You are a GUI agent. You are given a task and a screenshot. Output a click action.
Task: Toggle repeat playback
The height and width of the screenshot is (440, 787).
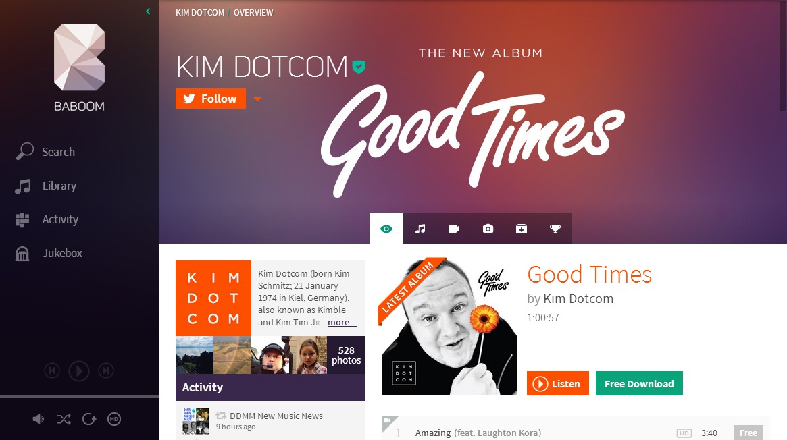click(x=89, y=420)
